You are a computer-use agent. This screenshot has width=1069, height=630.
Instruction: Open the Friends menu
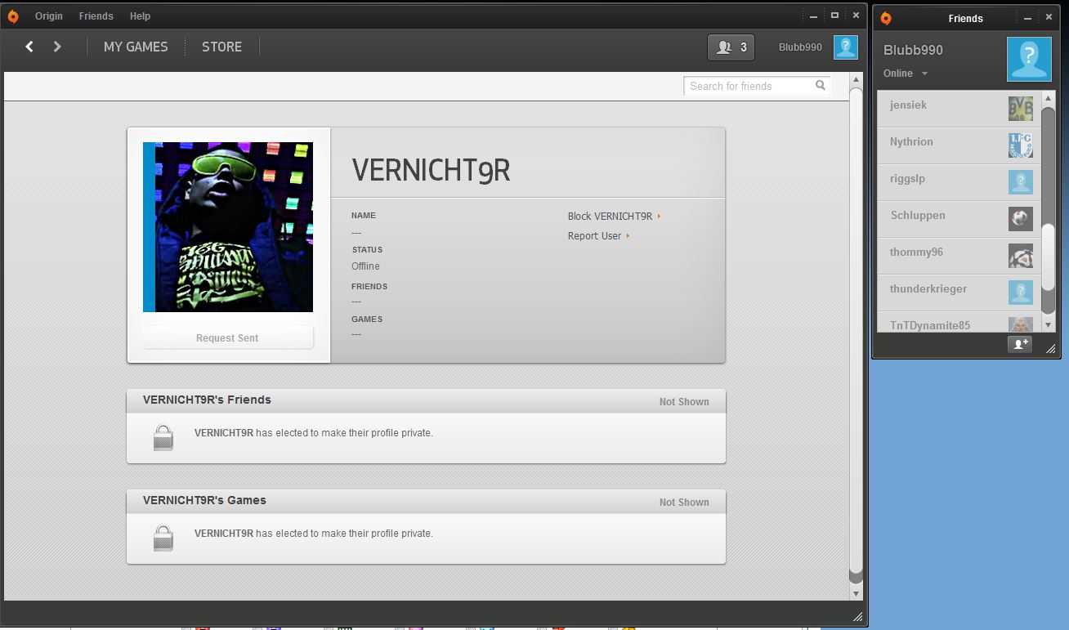click(x=96, y=16)
